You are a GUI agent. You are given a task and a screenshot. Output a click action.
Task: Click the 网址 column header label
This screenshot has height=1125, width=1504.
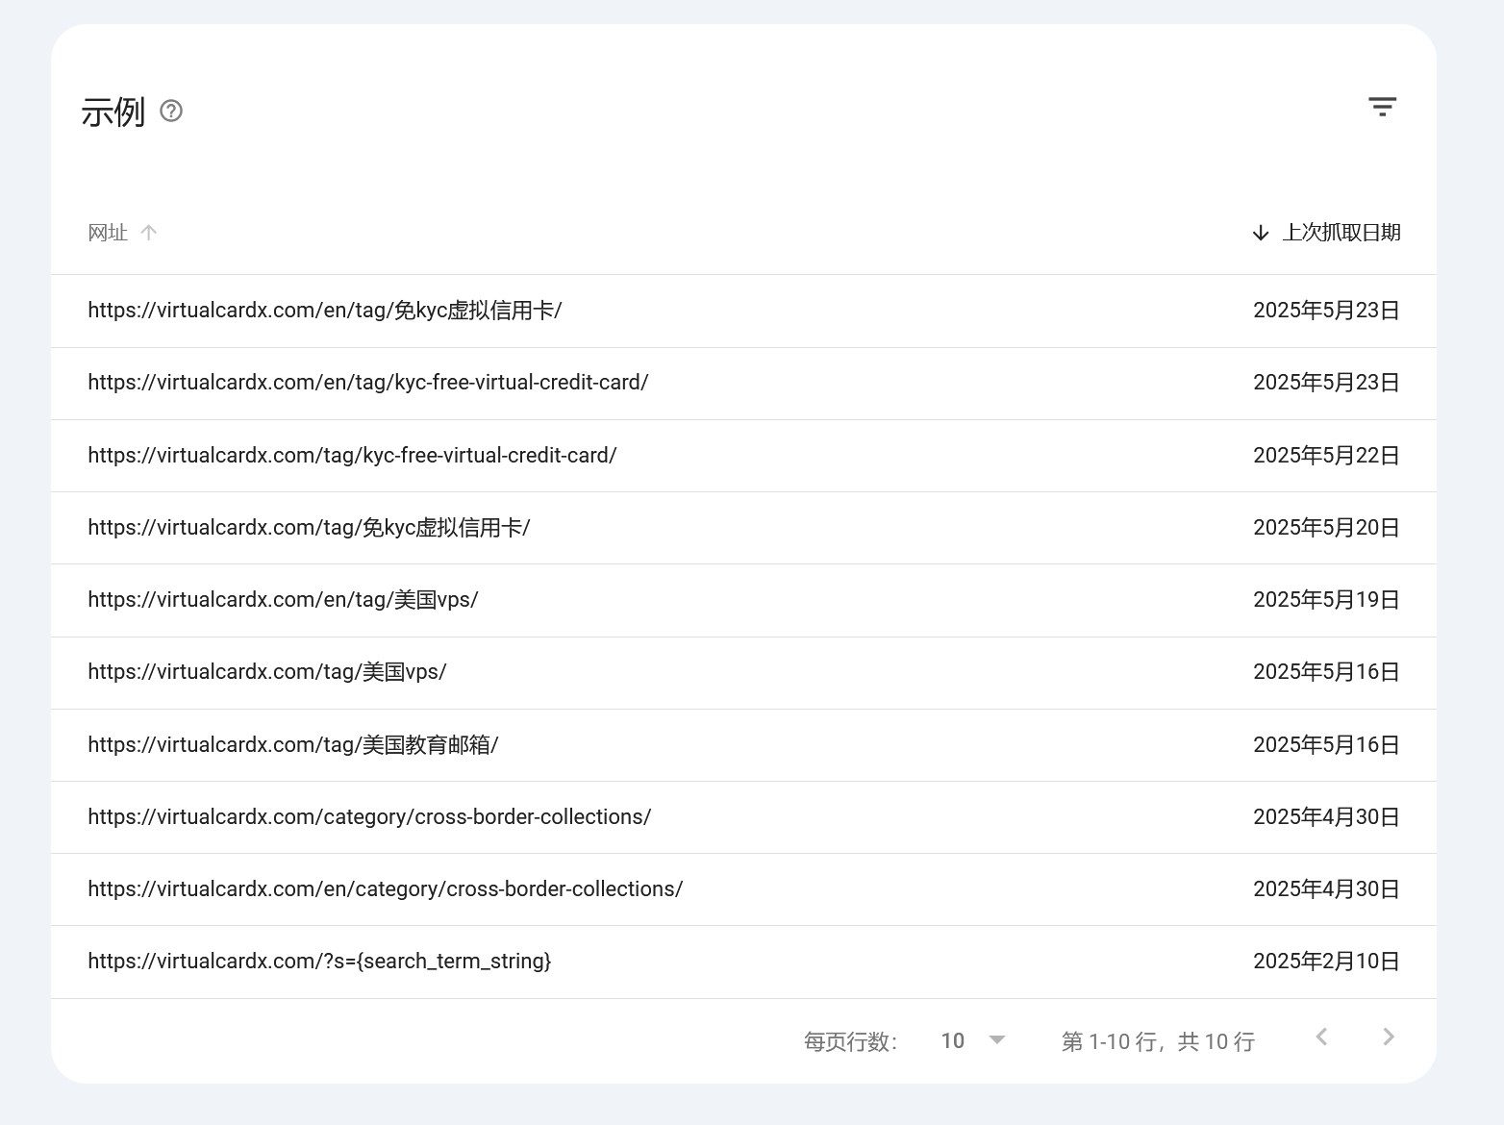(108, 233)
